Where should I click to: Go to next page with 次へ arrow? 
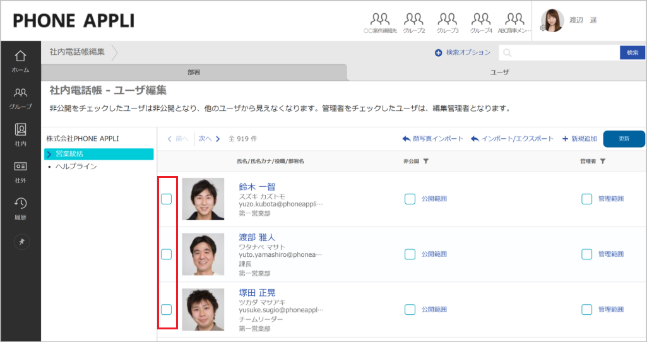coord(210,139)
